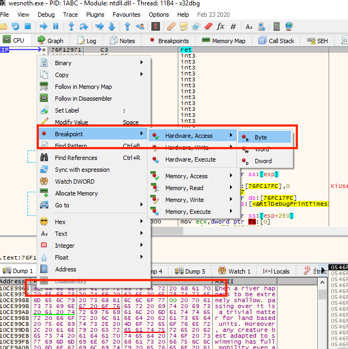Image resolution: width=348 pixels, height=349 pixels.
Task: Switch to the Call Stack tab
Action: pos(276,41)
